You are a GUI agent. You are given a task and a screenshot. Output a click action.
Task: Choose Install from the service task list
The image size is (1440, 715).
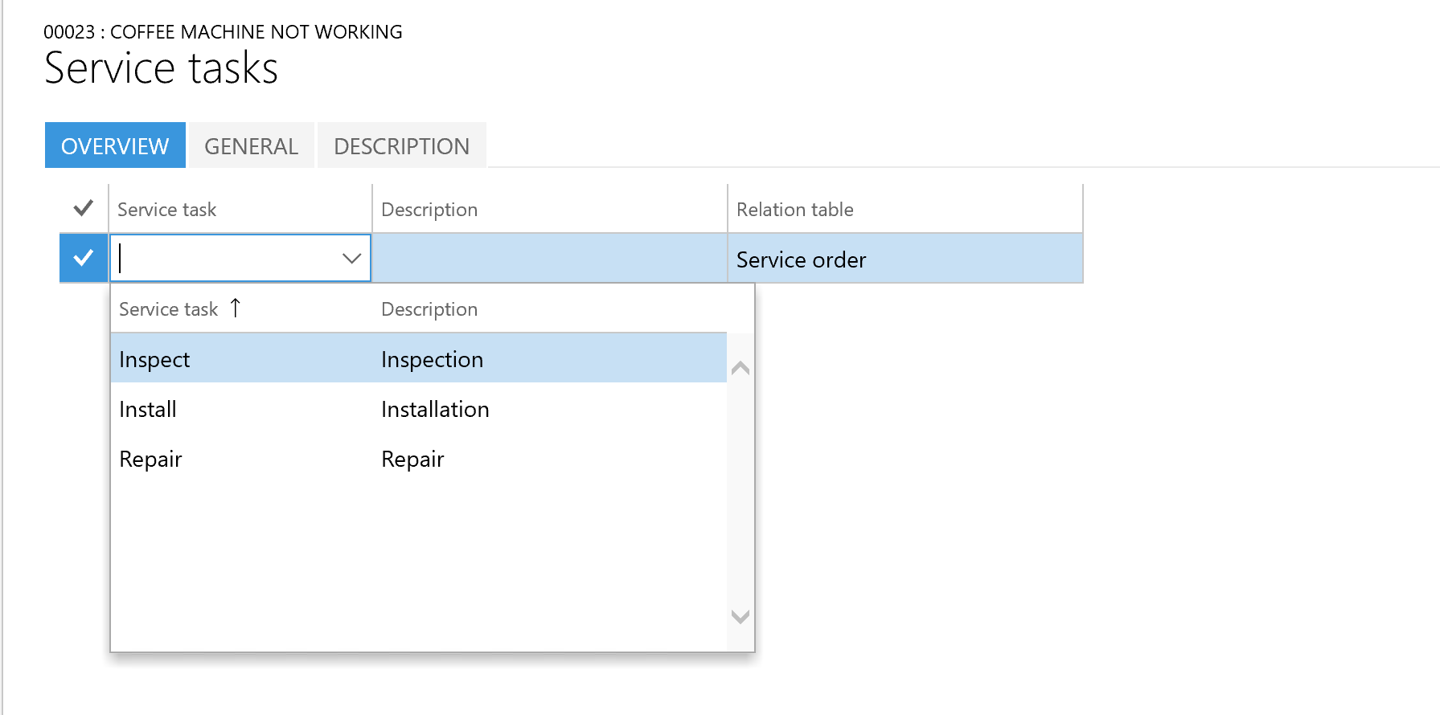pyautogui.click(x=148, y=409)
